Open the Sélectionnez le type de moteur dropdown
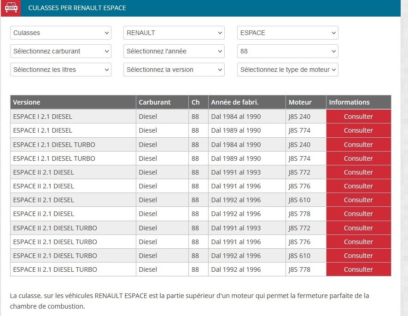The height and width of the screenshot is (316, 408). pos(287,70)
